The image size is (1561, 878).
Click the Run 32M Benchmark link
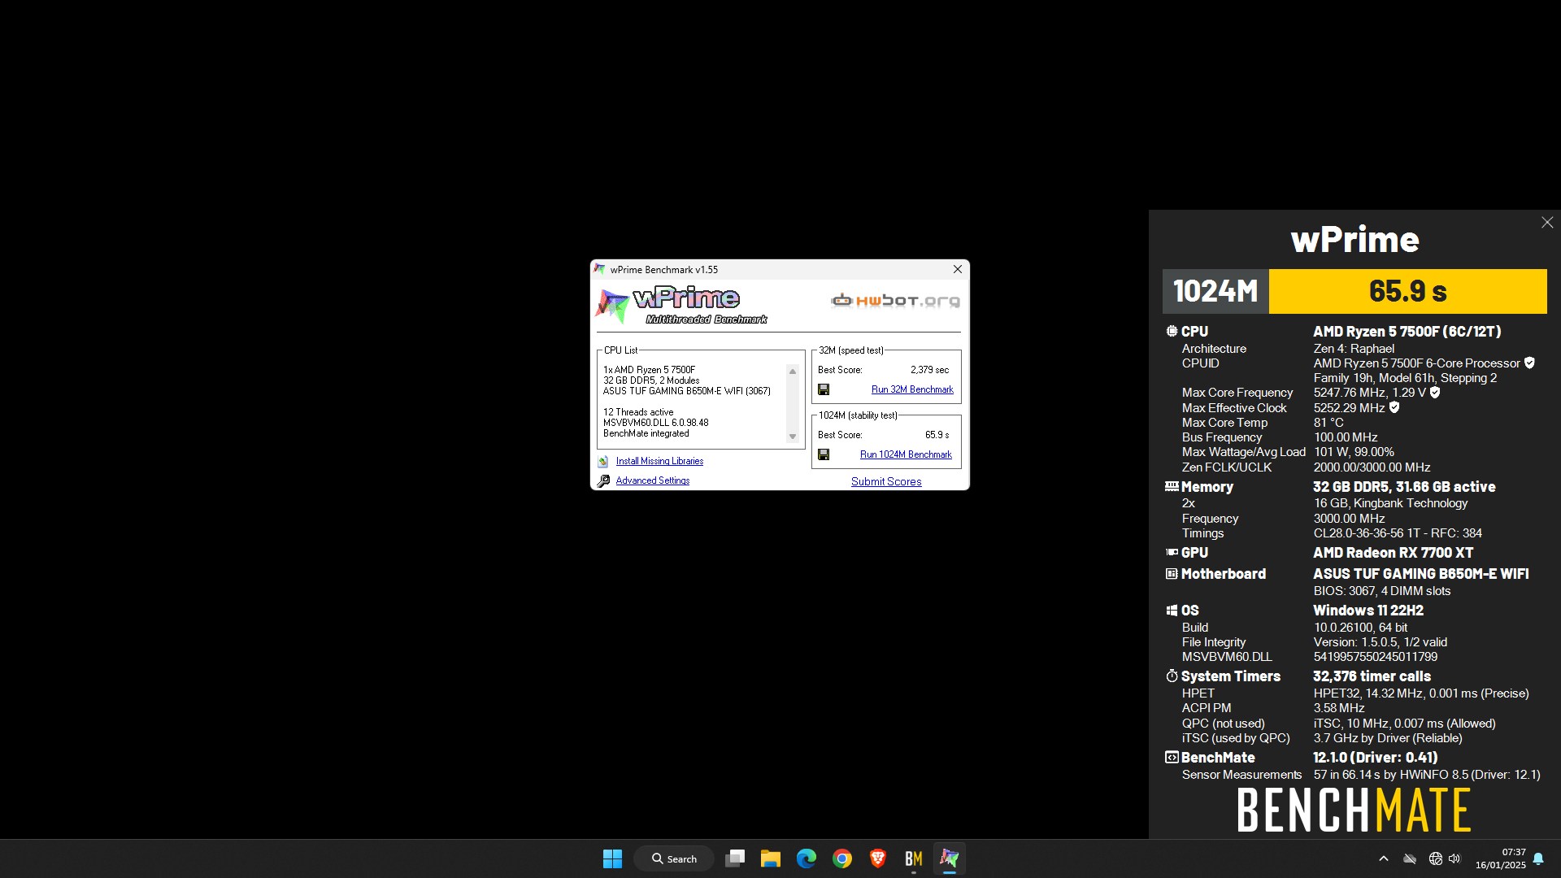pyautogui.click(x=912, y=390)
